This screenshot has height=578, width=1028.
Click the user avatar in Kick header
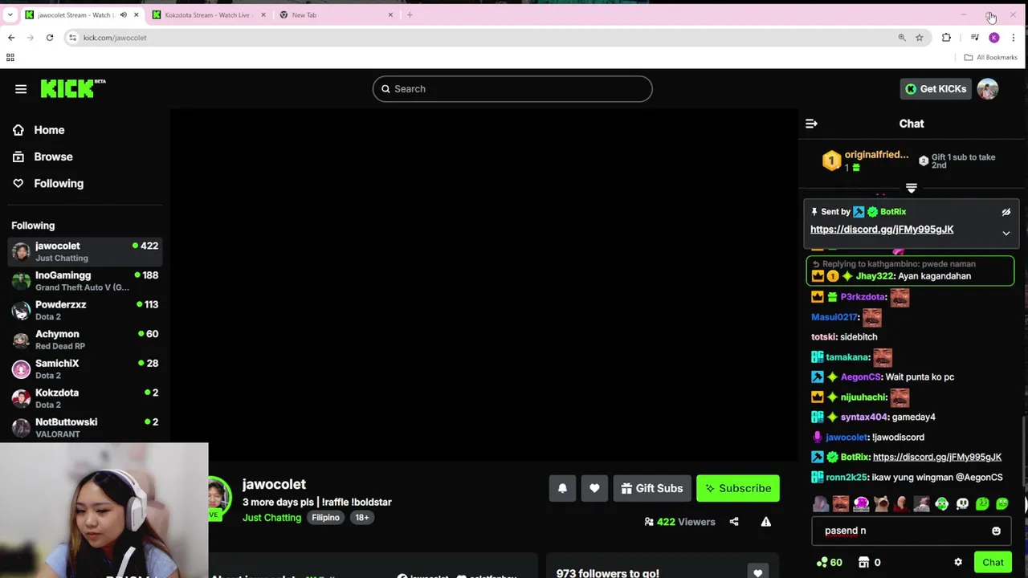coord(988,89)
